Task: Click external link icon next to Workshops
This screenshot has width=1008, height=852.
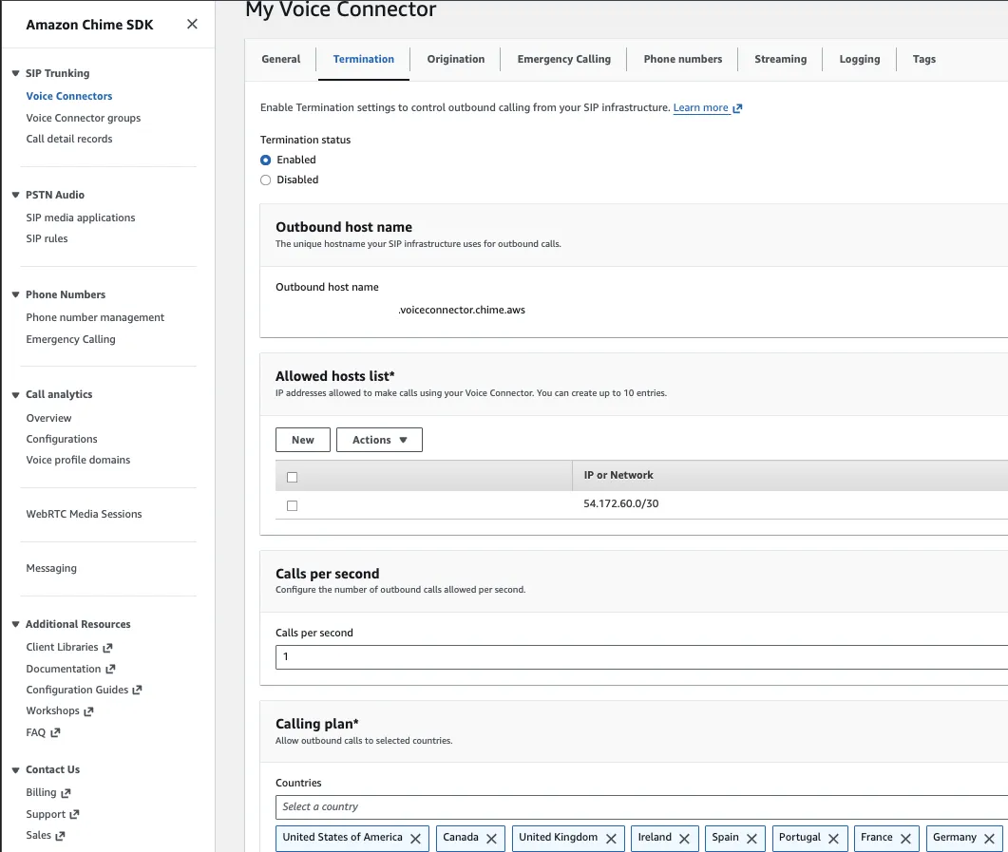Action: tap(88, 711)
